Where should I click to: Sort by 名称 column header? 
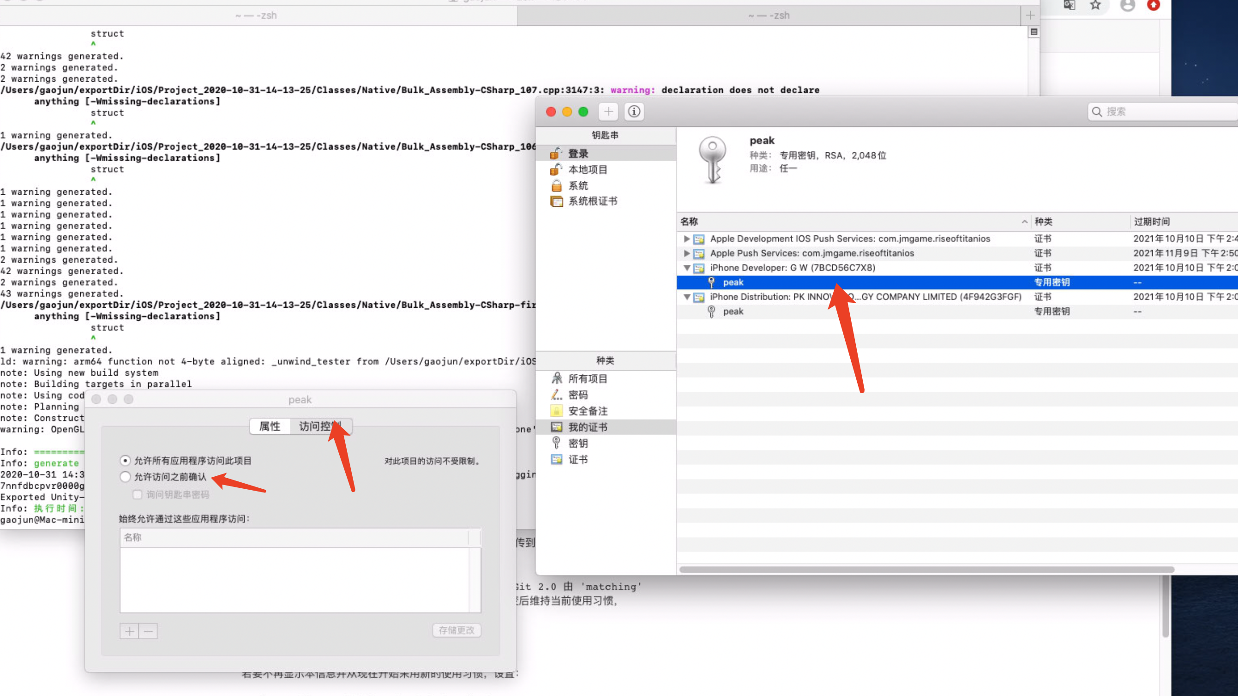pos(854,222)
